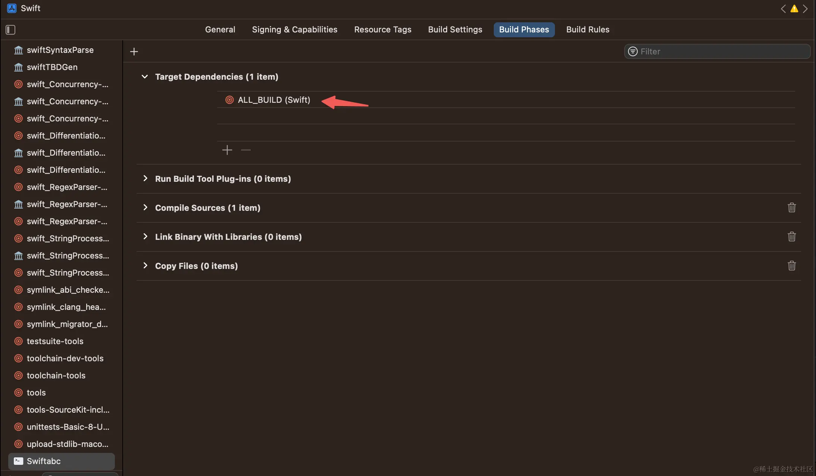Click the Run Build Tool Plug-ins heading
The image size is (816, 476).
tap(223, 179)
